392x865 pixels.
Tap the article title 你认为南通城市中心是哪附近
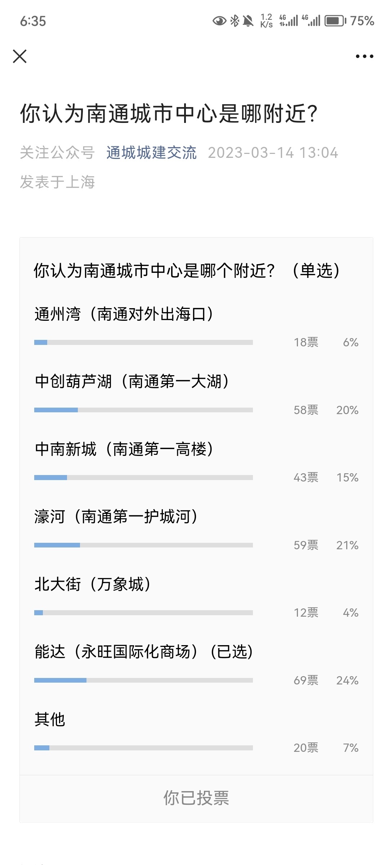pos(169,114)
